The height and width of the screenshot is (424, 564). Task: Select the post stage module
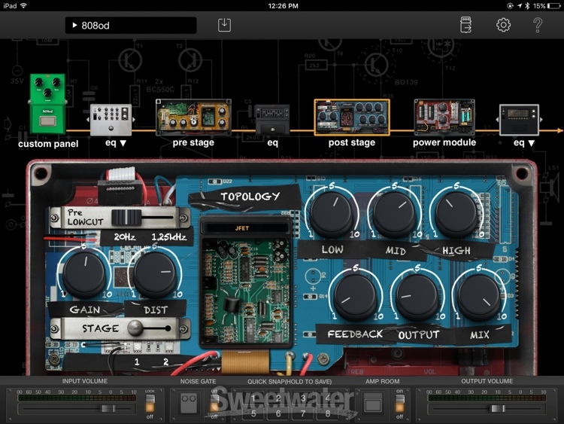pyautogui.click(x=352, y=117)
